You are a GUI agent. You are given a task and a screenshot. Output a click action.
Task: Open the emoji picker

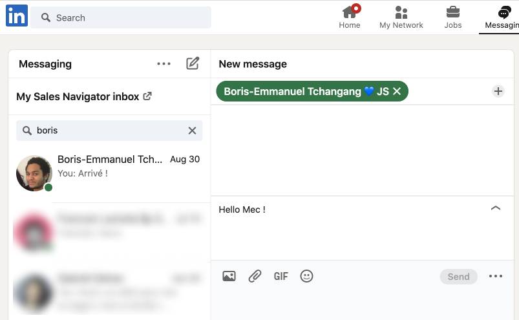(307, 276)
